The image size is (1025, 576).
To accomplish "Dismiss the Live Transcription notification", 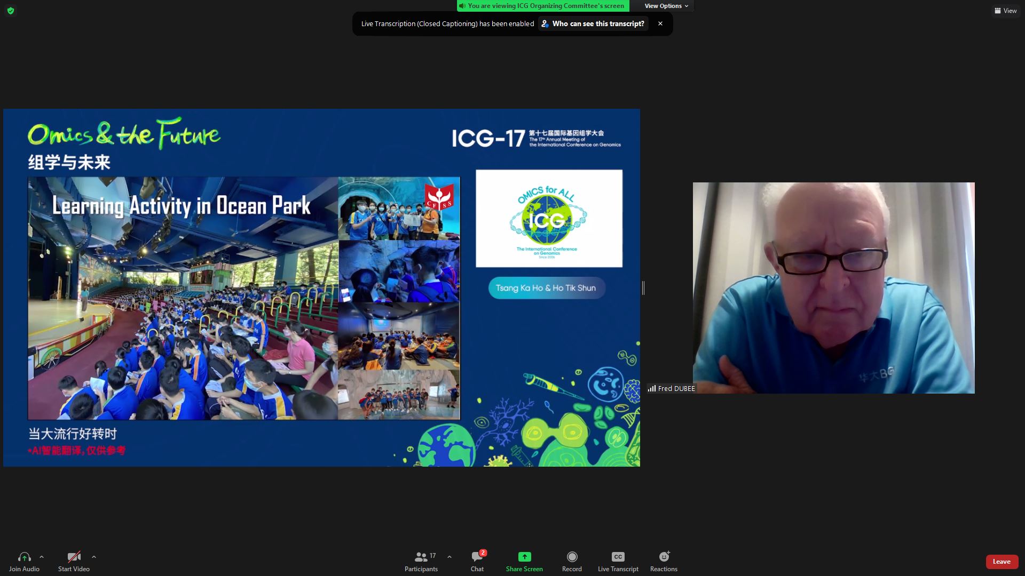I will click(660, 23).
